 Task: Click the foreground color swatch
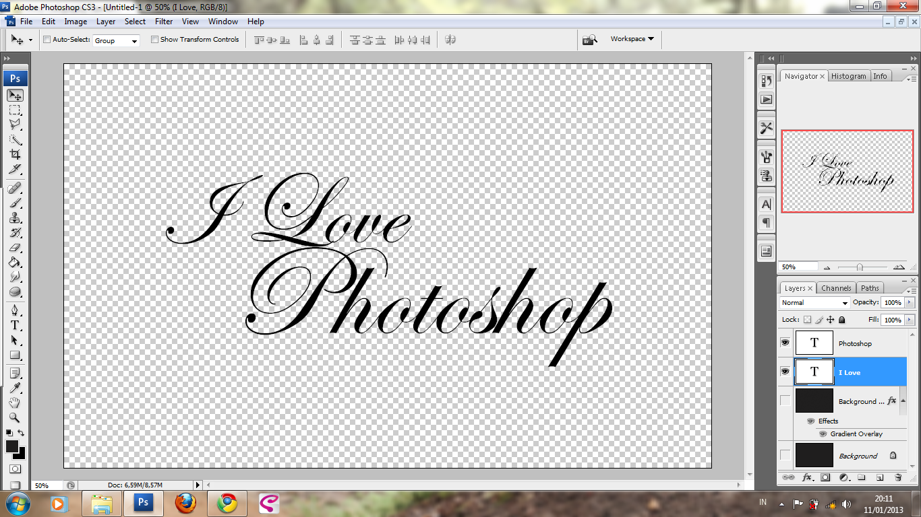pyautogui.click(x=12, y=446)
